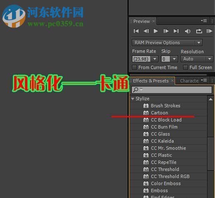Click 8-bit icon beside Brush Strokes
215x198 pixels.
(146, 106)
